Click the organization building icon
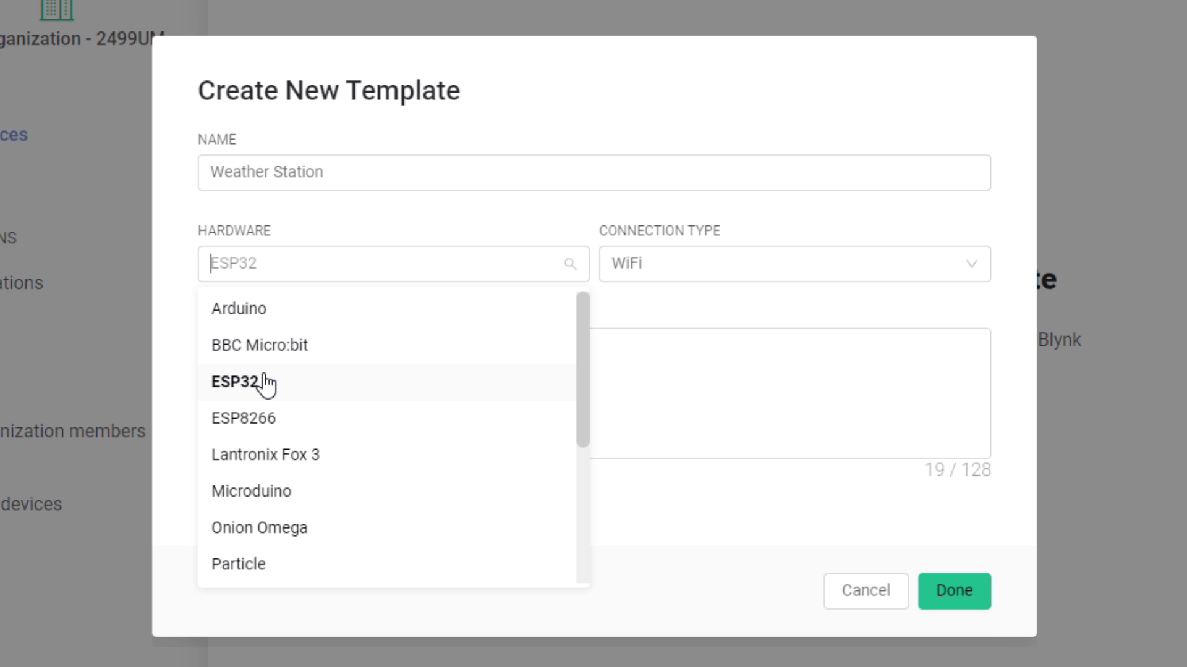The image size is (1187, 667). 56,9
